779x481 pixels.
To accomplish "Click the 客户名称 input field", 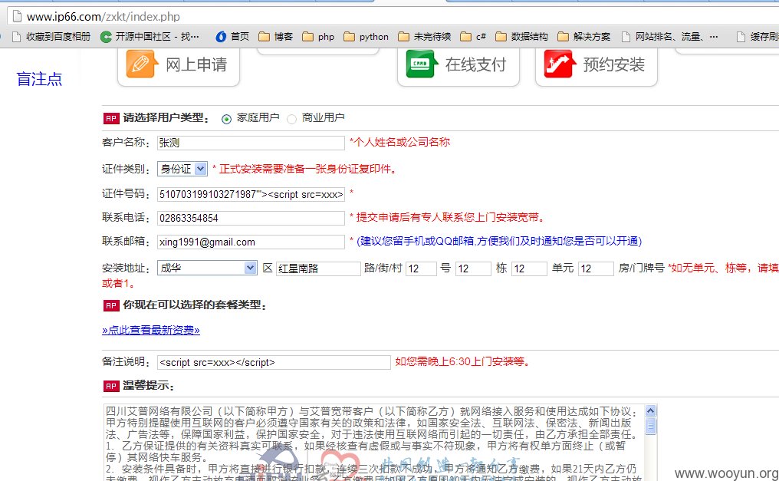I will [251, 143].
